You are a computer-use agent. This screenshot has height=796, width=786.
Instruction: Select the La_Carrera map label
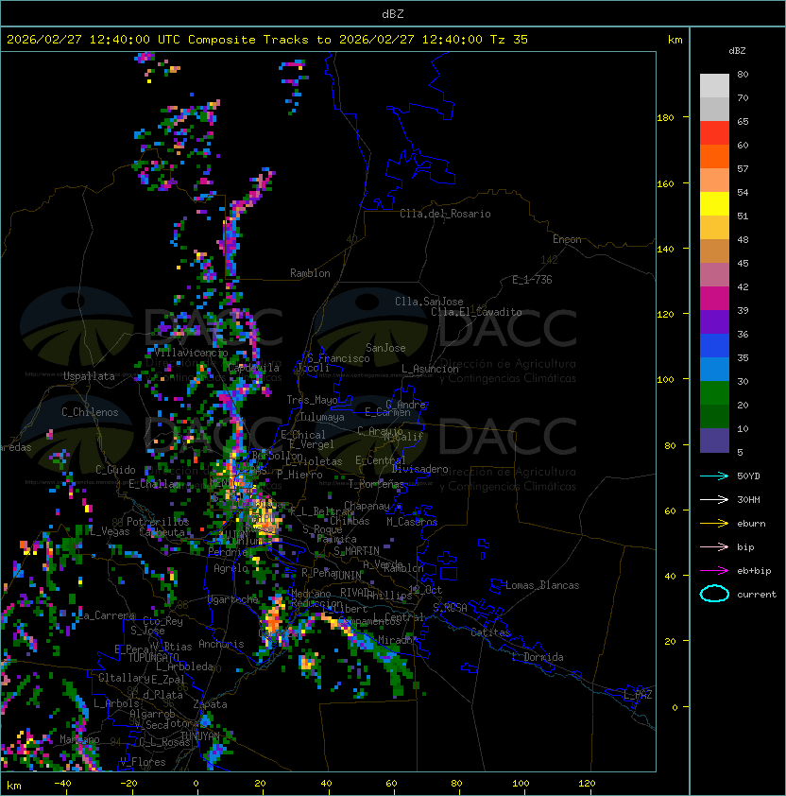[107, 615]
